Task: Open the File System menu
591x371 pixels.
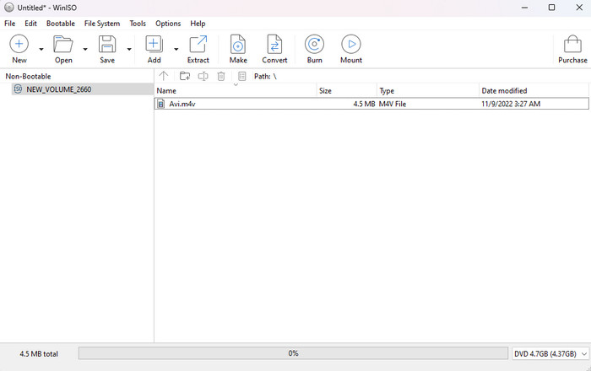Action: [x=102, y=24]
